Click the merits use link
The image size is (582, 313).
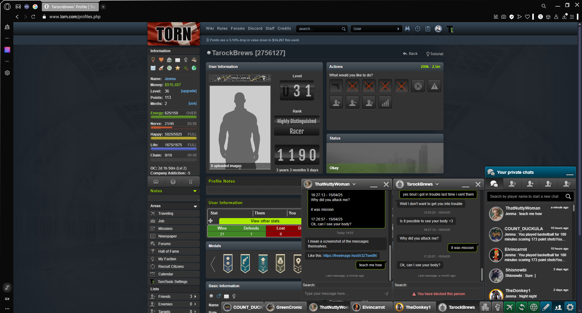click(x=192, y=103)
